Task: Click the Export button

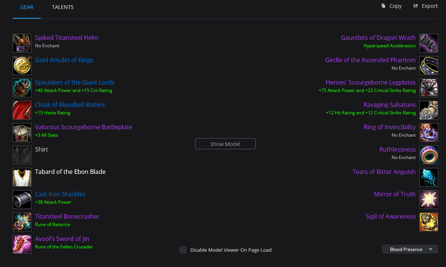Action: coord(425,6)
